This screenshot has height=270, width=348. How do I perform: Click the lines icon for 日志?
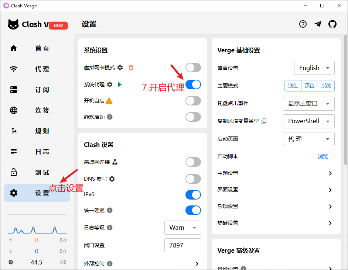14,152
